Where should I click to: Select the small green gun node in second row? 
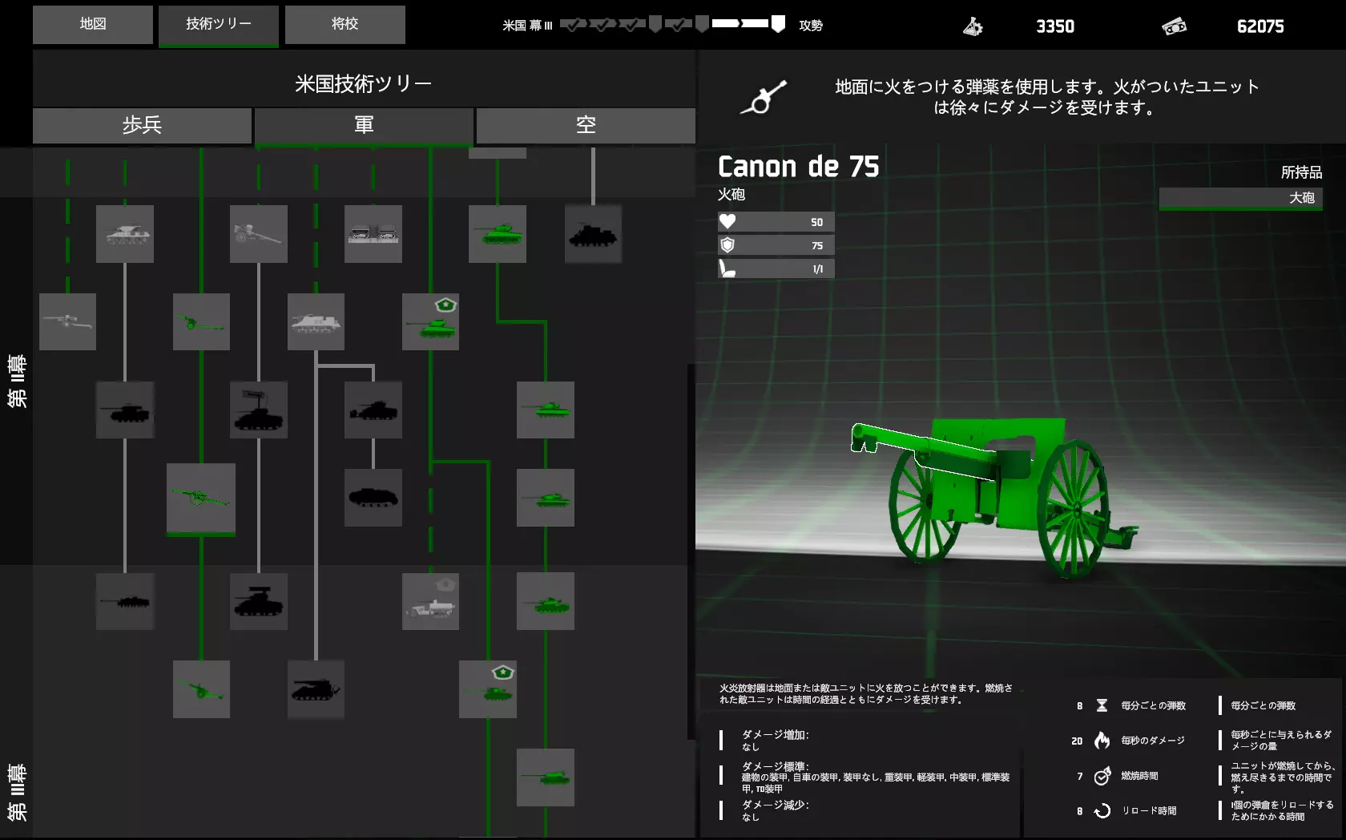tap(201, 321)
